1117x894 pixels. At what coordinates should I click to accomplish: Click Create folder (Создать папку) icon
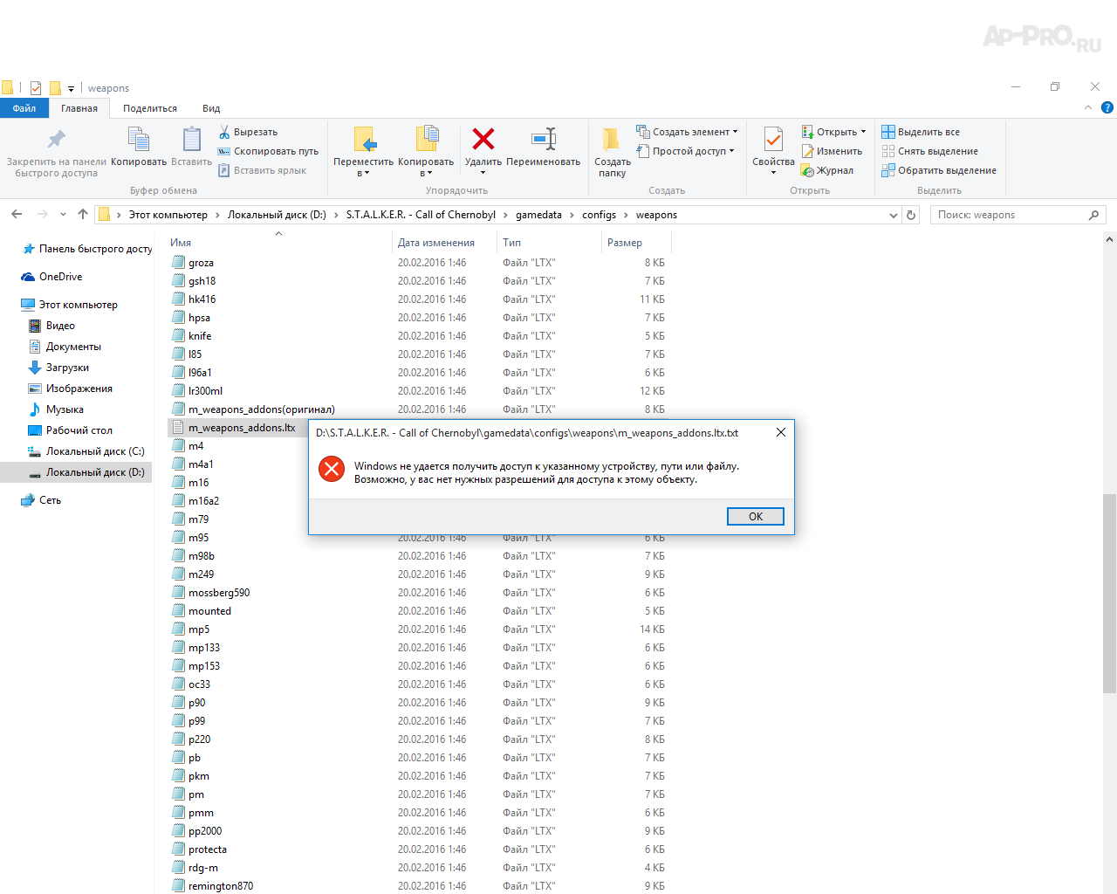point(612,140)
